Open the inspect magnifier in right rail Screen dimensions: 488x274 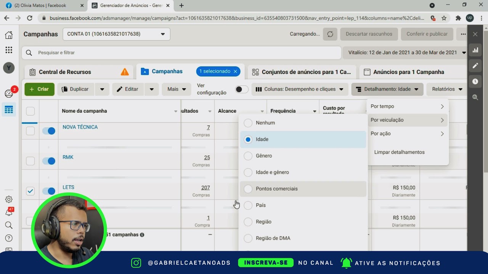coord(475,97)
